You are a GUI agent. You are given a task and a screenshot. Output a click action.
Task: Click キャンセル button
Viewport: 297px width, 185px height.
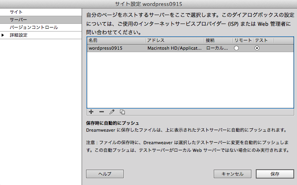(x=232, y=174)
